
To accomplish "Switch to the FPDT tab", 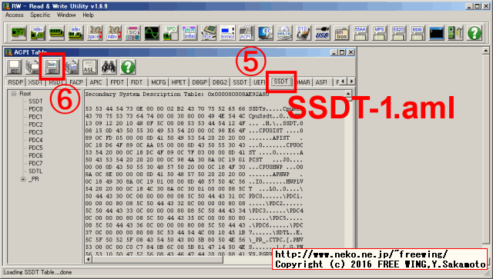I will click(x=117, y=82).
